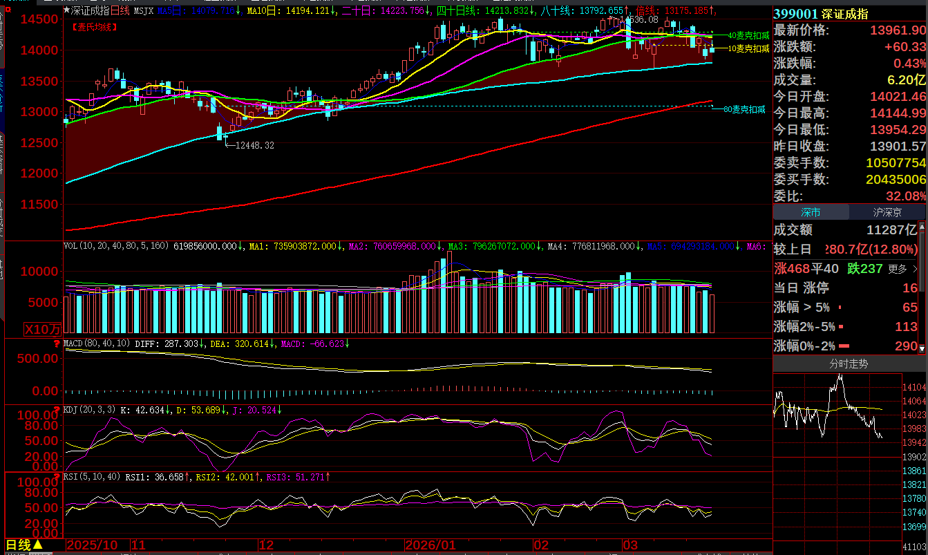Image resolution: width=928 pixels, height=555 pixels.
Task: Click the RSI indicator help question mark
Action: click(57, 476)
